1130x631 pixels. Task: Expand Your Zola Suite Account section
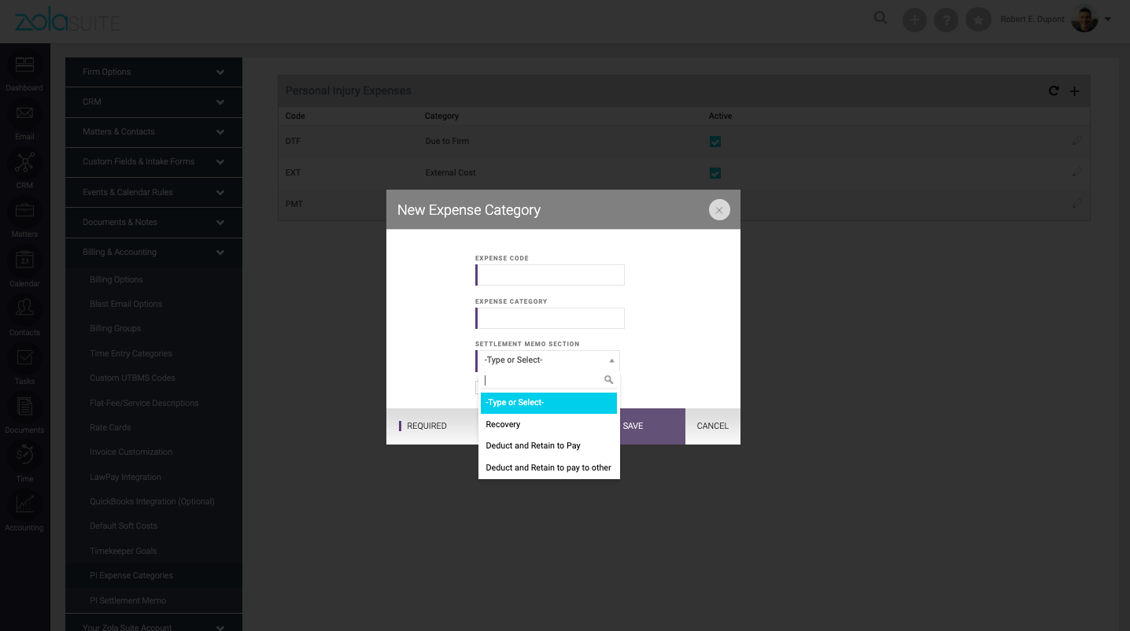(x=153, y=623)
